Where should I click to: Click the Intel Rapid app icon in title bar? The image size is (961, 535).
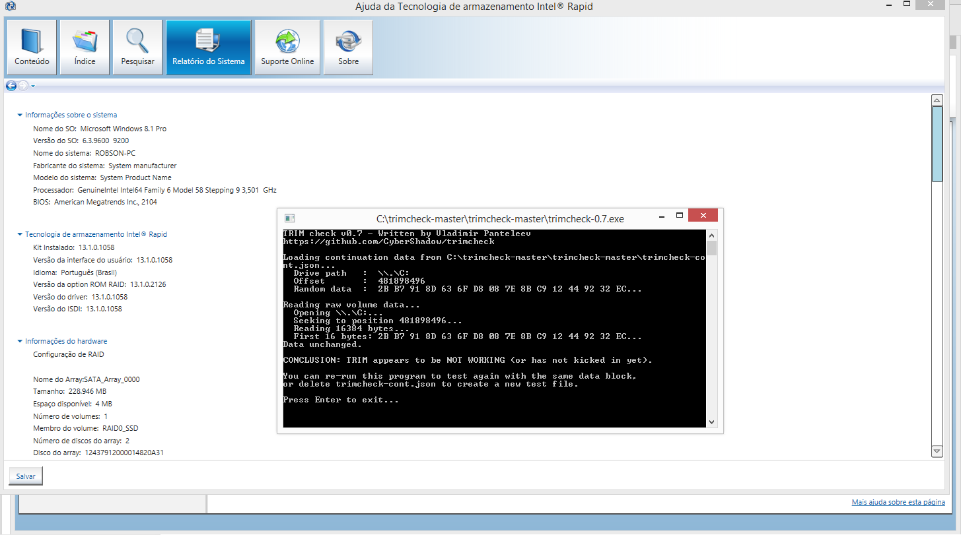(x=10, y=7)
